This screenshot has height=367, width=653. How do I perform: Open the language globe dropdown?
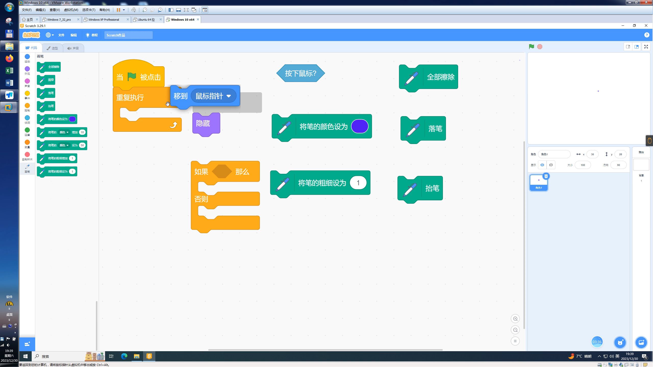click(x=49, y=35)
